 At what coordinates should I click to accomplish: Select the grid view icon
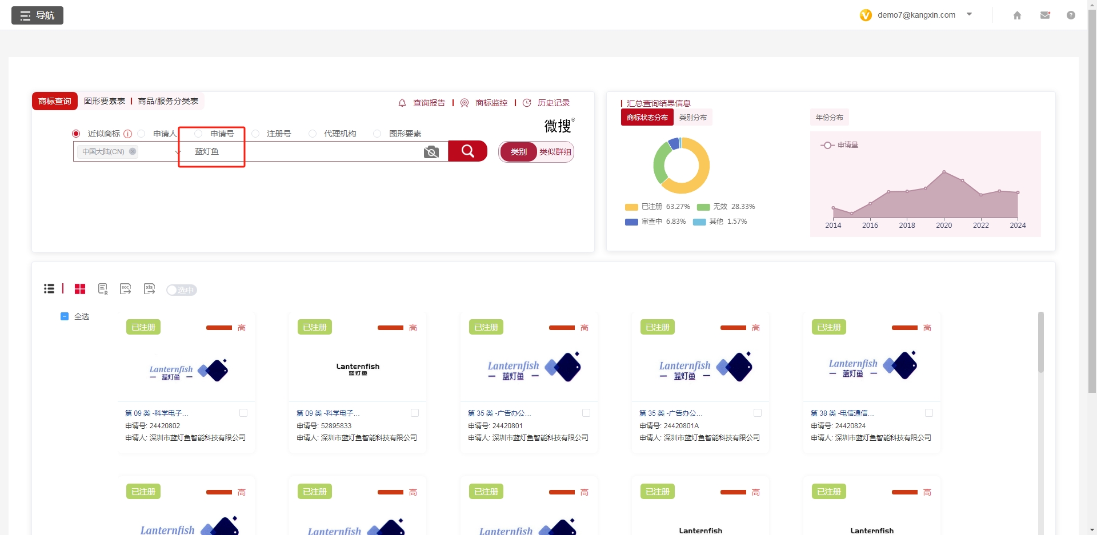click(x=80, y=289)
